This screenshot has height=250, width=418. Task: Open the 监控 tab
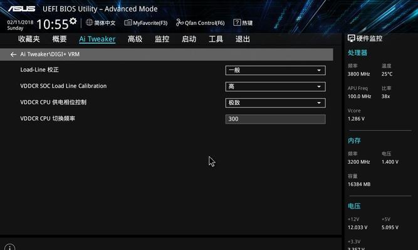(162, 39)
